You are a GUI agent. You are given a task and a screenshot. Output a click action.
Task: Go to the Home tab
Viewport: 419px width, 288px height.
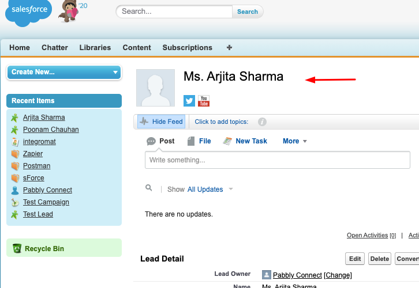(x=20, y=47)
